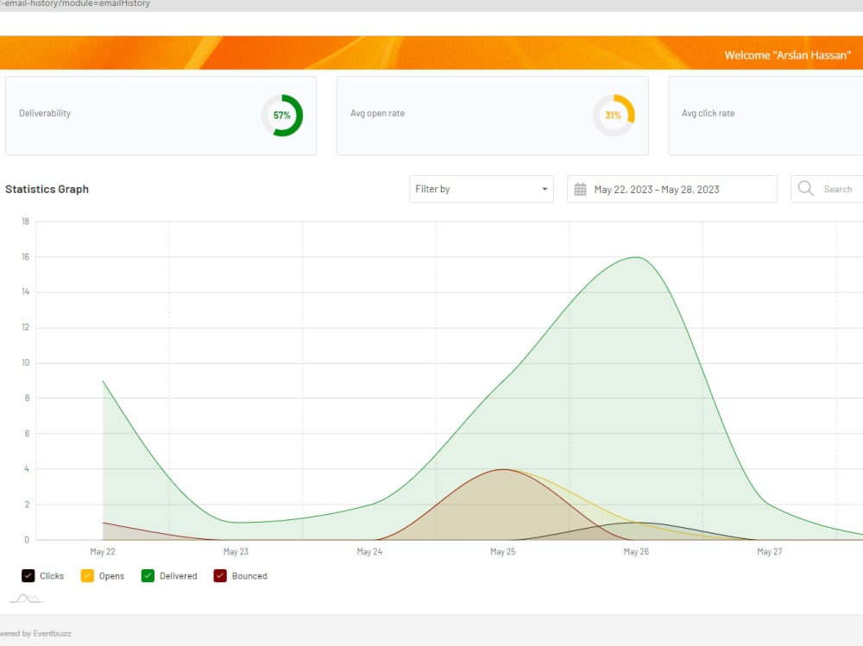Click the May 24 axis label

point(369,551)
